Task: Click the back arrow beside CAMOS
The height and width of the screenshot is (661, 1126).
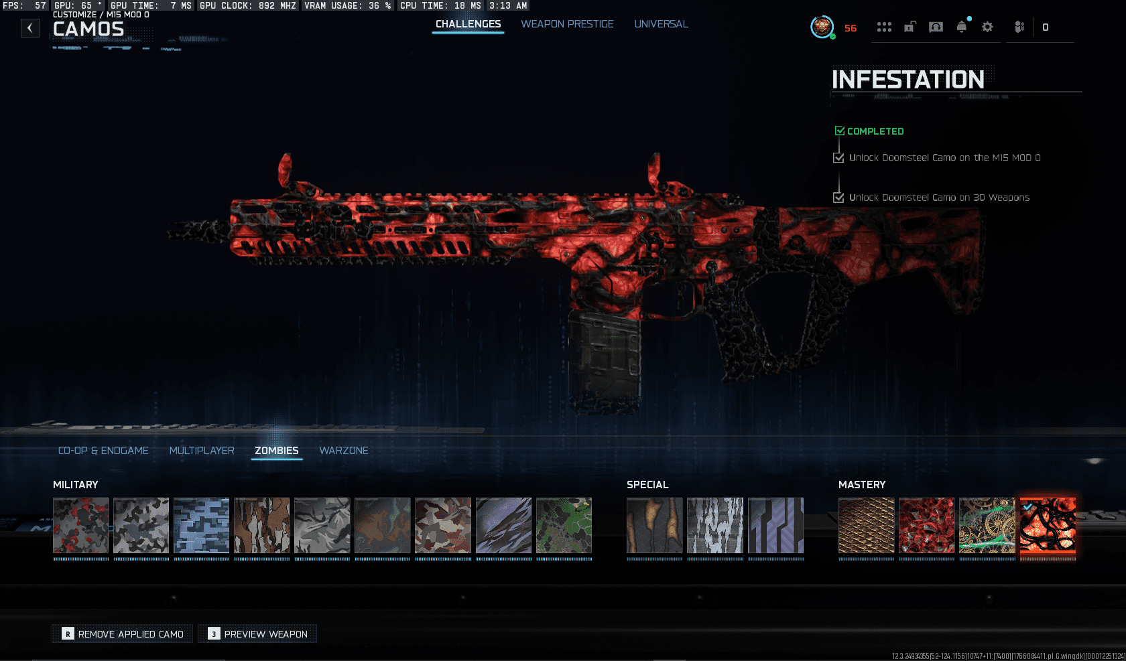Action: [29, 28]
